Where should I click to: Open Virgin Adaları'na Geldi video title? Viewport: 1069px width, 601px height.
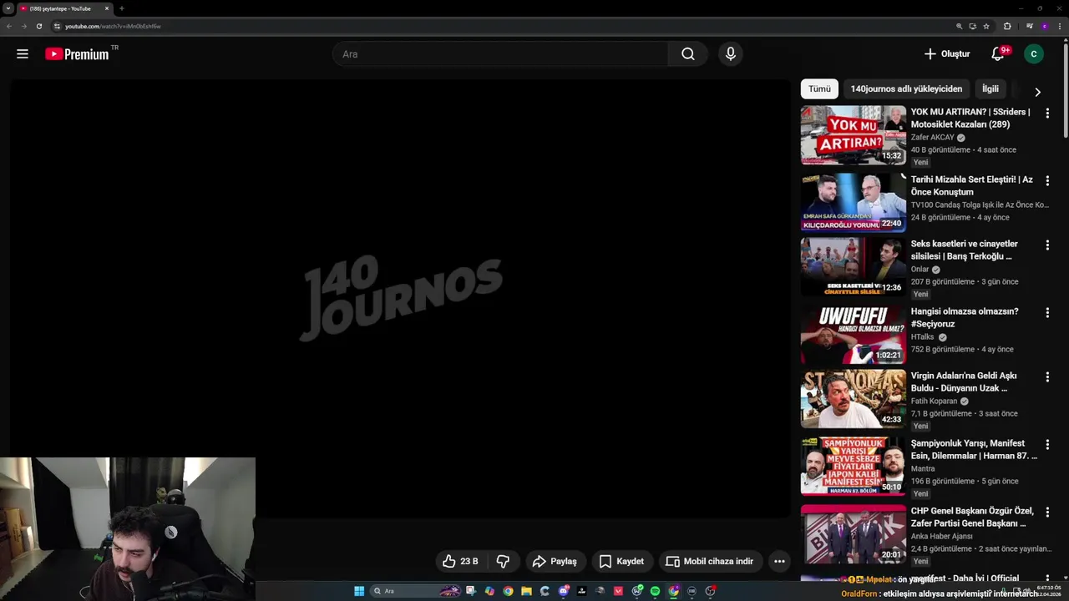click(964, 381)
